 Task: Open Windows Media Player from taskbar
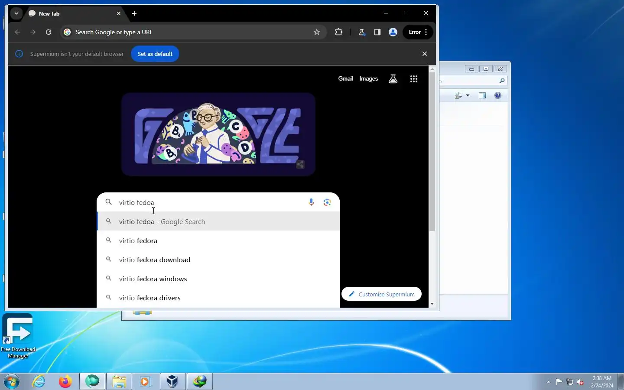coord(145,382)
